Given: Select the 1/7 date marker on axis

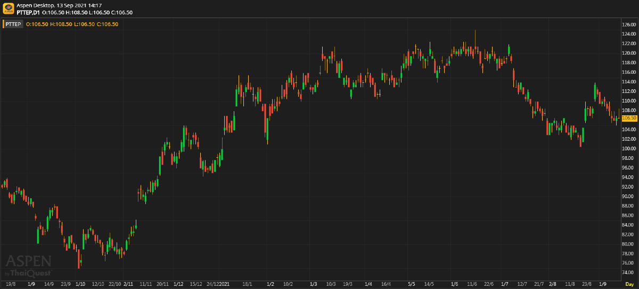Looking at the screenshot, I should click(x=505, y=284).
